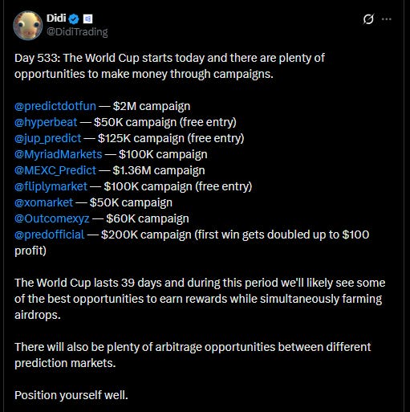410x412 pixels.
Task: Click the 'World Cup lasts 39 days' paragraph
Action: 200,299
